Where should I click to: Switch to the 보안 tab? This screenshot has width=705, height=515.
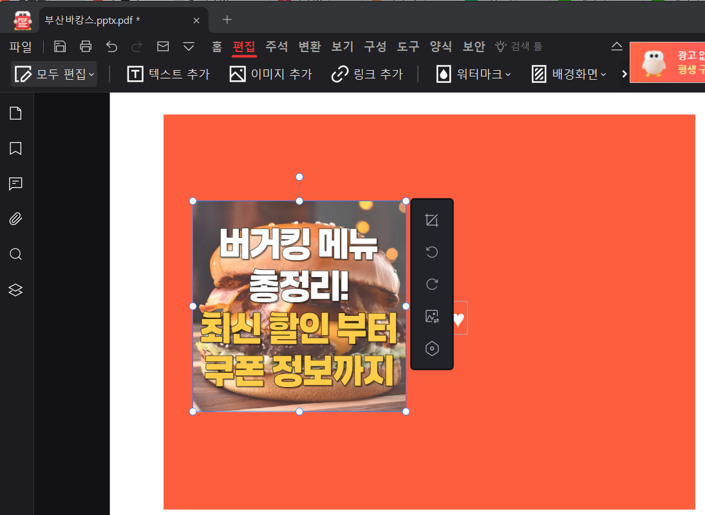pyautogui.click(x=474, y=46)
